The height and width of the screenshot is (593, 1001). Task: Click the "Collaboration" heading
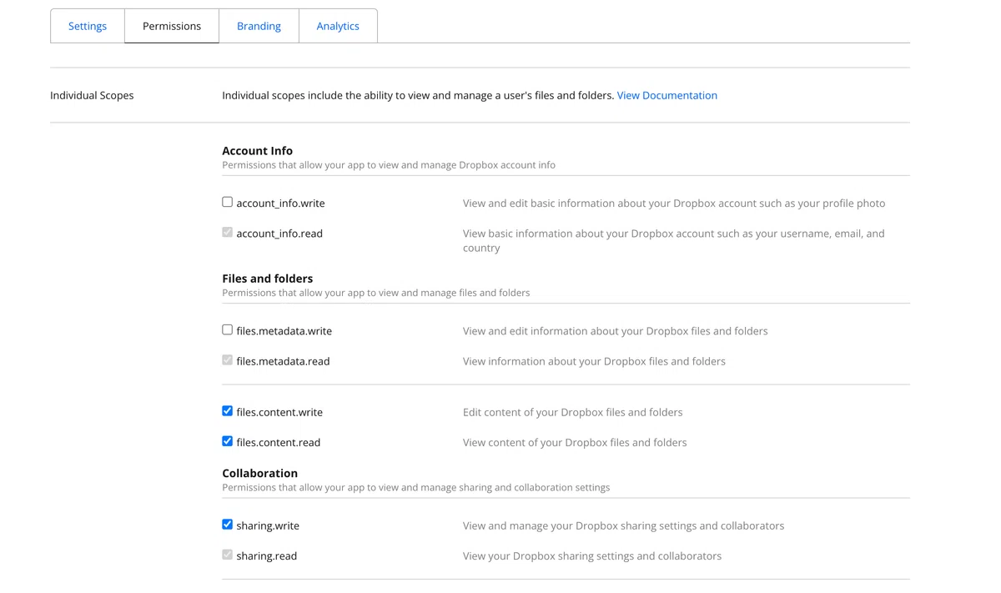coord(259,473)
